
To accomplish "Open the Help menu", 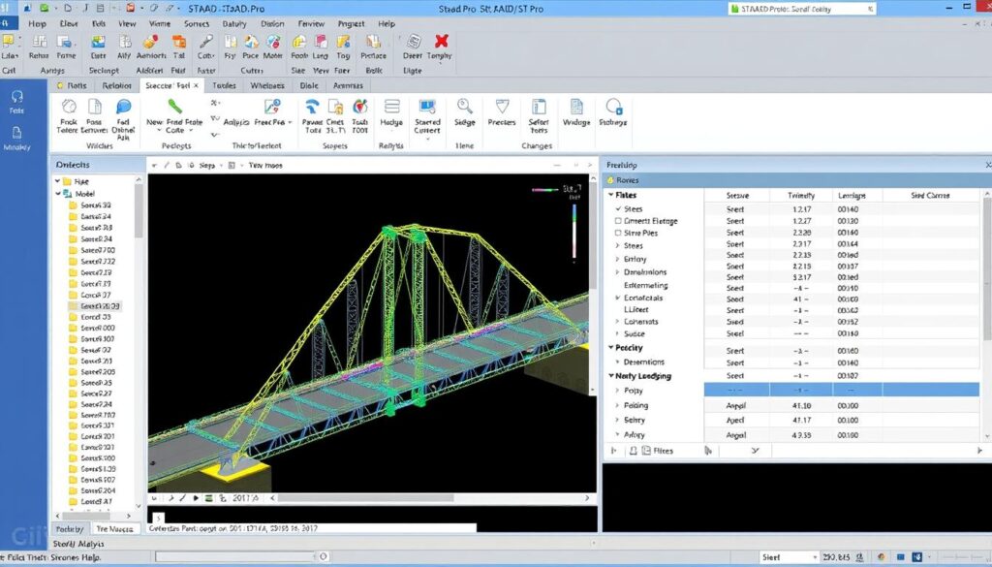I will 387,23.
